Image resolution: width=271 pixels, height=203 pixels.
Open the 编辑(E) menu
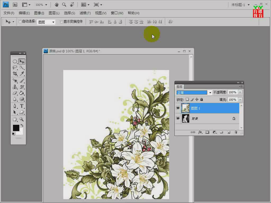[24, 13]
